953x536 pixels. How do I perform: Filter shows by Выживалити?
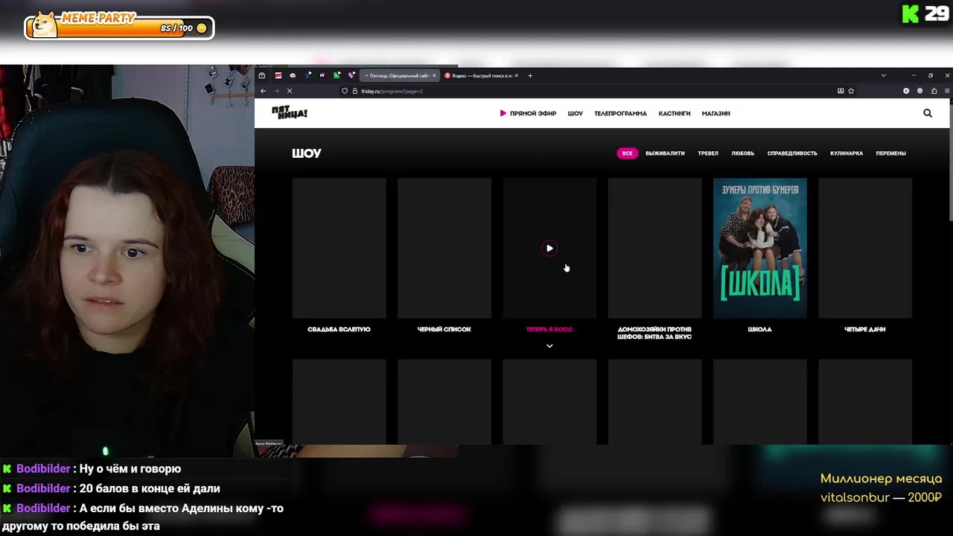(x=665, y=153)
